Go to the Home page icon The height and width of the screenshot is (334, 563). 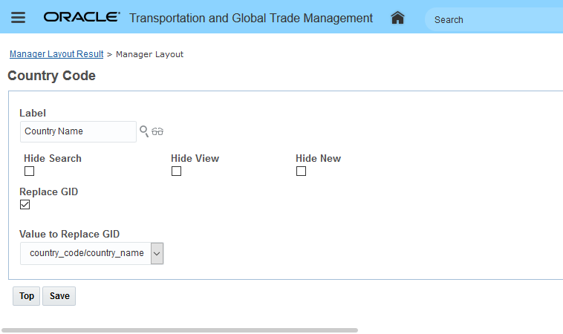point(397,18)
